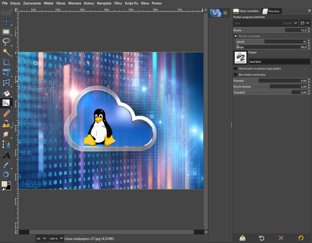
Task: Reset tool options with the yellow arrow button
Action: click(300, 238)
